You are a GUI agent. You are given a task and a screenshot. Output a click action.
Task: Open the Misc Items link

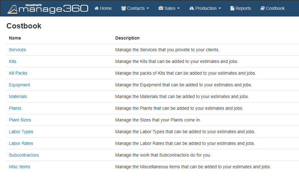click(19, 167)
